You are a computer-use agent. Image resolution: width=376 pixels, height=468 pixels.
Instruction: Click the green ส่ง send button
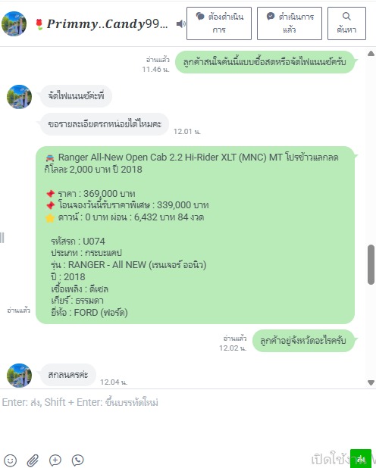click(x=360, y=458)
